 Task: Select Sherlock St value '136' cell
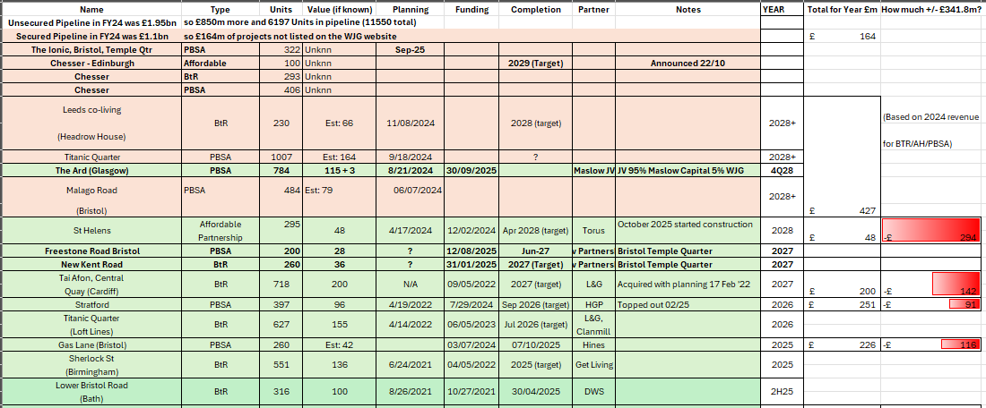(x=340, y=365)
